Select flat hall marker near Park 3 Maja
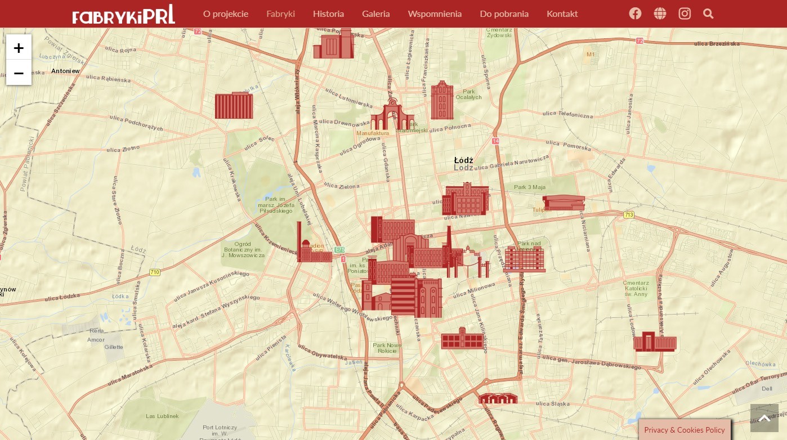Viewport: 787px width, 440px height. pos(564,203)
